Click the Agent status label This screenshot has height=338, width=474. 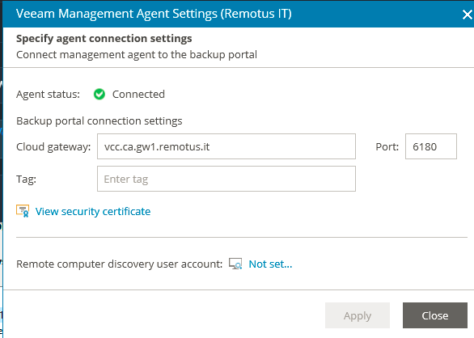pos(48,95)
